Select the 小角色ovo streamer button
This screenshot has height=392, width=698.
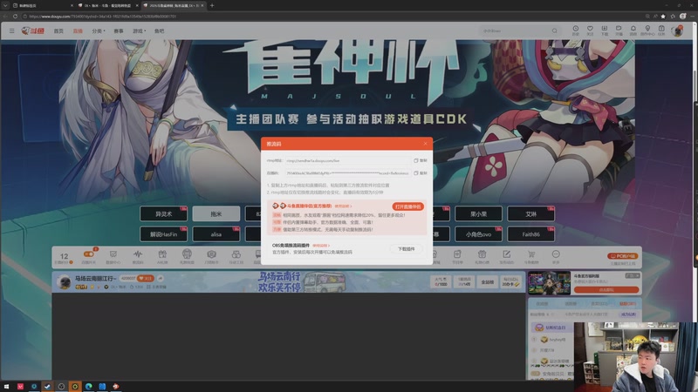coord(478,234)
